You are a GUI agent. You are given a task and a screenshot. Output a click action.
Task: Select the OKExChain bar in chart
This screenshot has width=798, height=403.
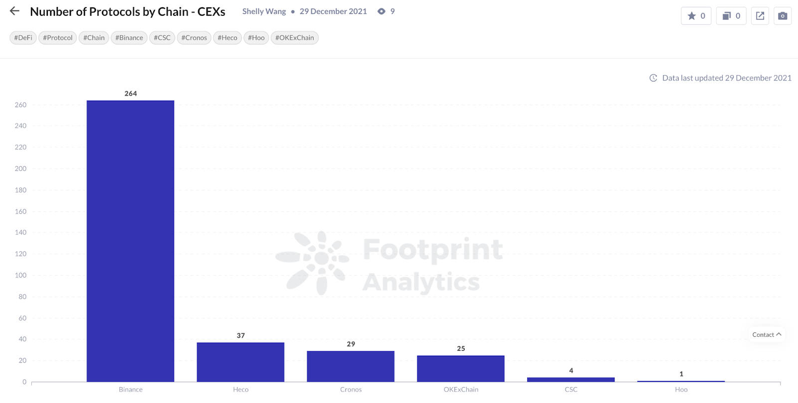tap(461, 369)
